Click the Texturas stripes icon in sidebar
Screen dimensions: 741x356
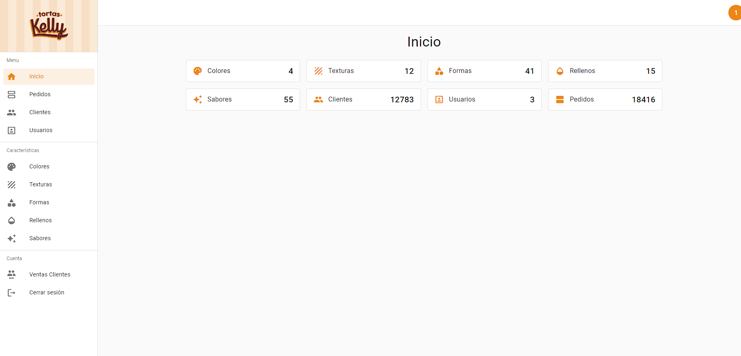pyautogui.click(x=11, y=185)
